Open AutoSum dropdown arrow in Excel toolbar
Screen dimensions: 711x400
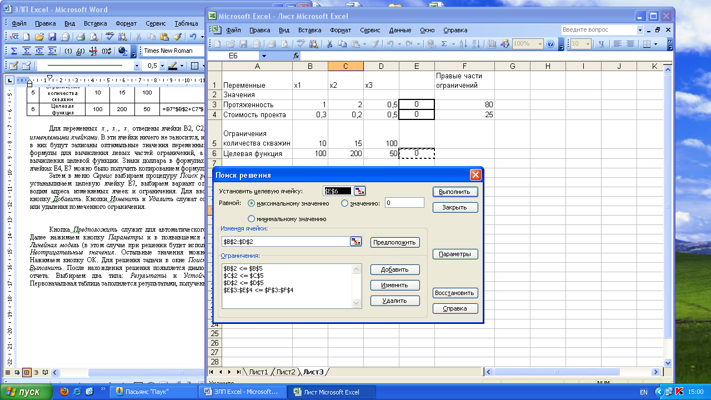click(453, 44)
